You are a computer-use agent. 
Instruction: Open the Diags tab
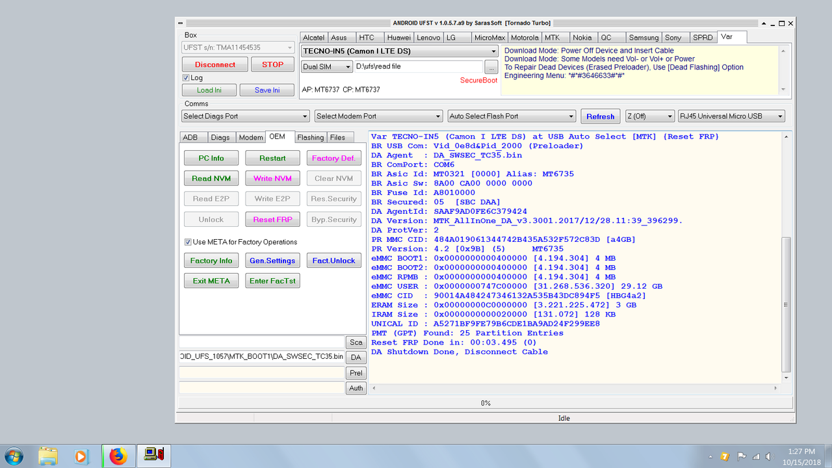(x=220, y=137)
